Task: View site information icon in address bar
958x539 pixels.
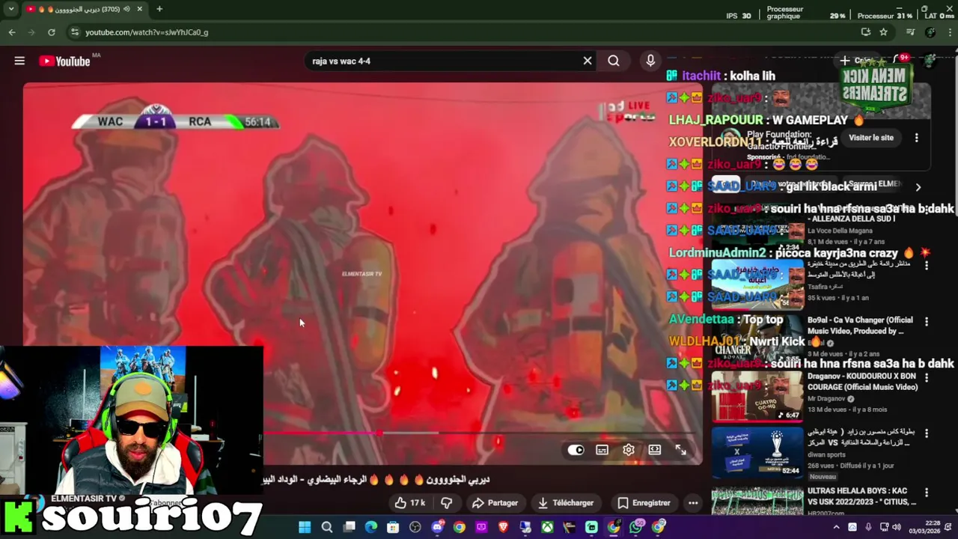Action: (x=73, y=32)
